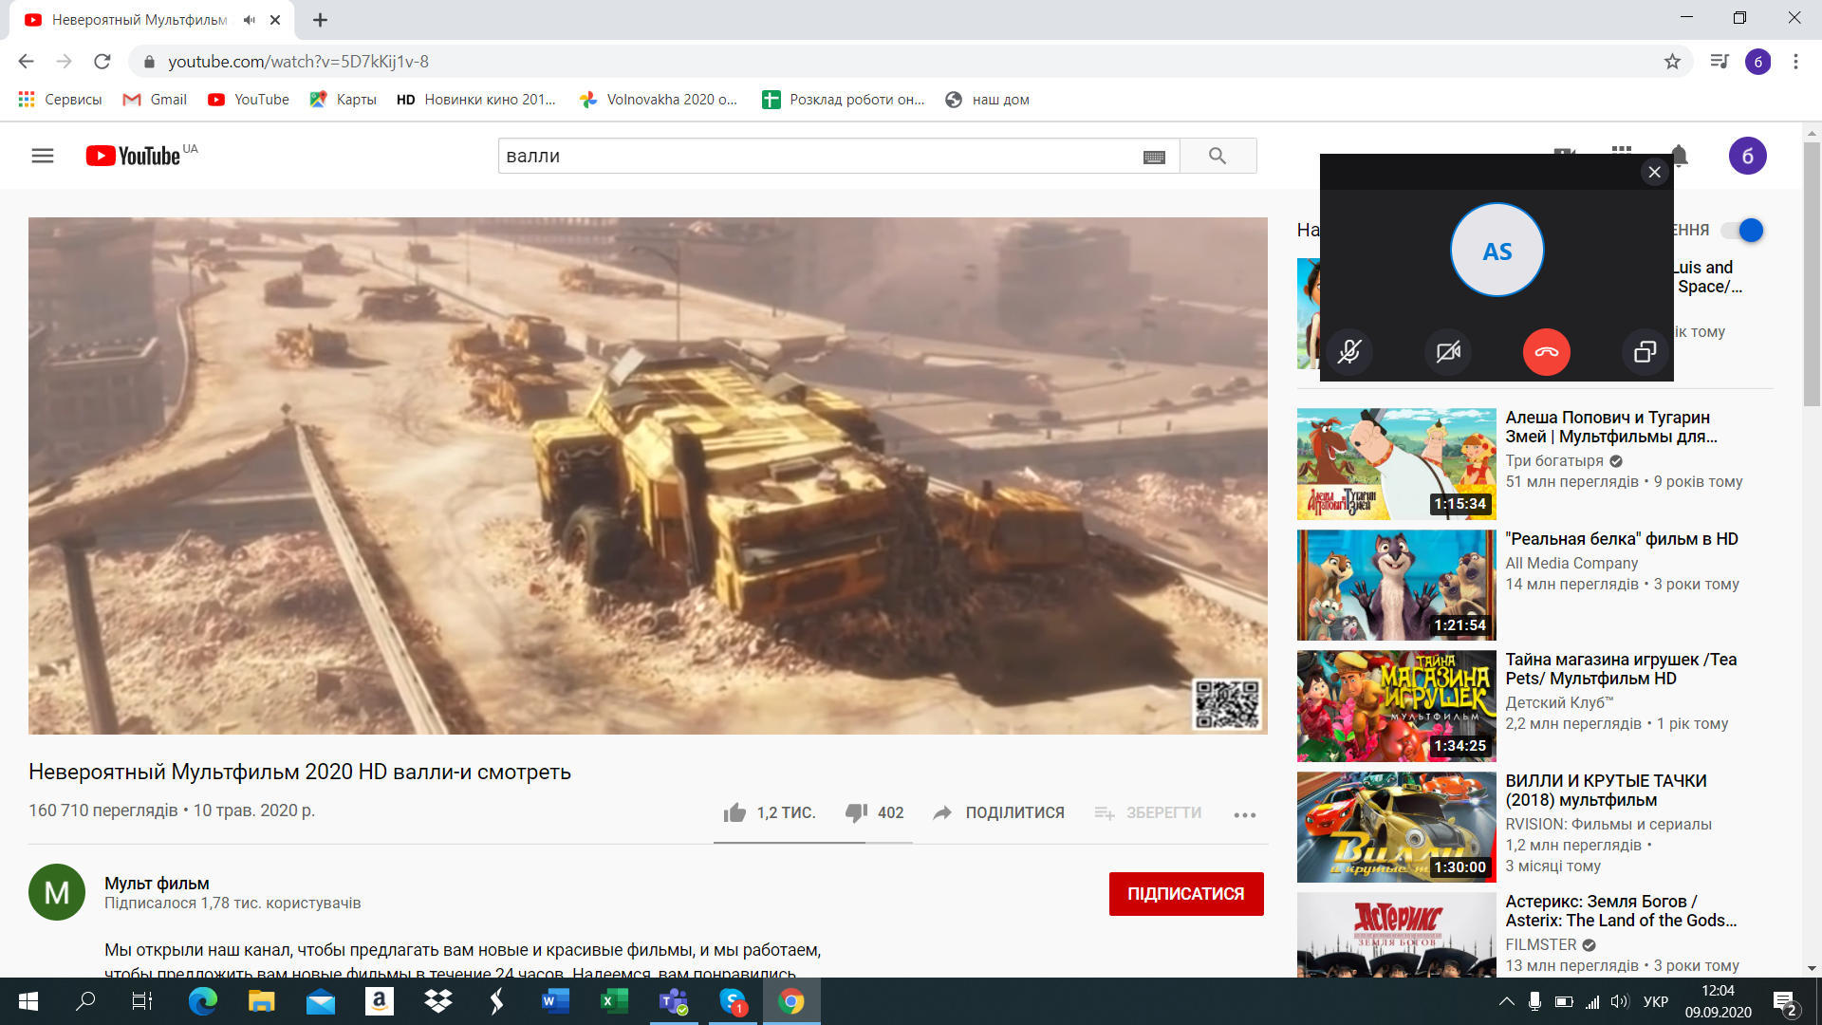Toggle the autoplay switch off

[x=1743, y=230]
